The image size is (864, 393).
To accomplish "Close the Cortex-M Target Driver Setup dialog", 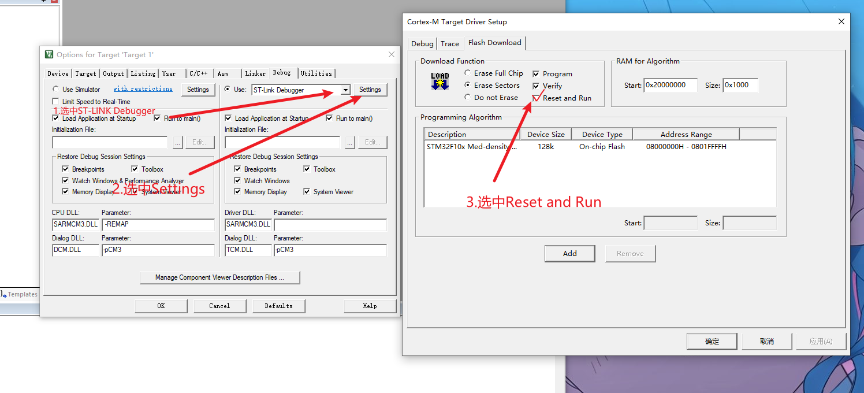I will point(841,21).
